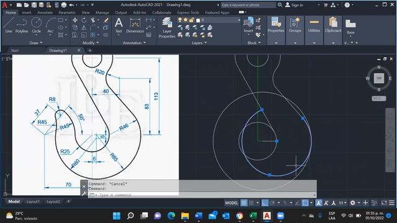Activate the Stretch tool
The image size is (397, 223).
[75, 35]
